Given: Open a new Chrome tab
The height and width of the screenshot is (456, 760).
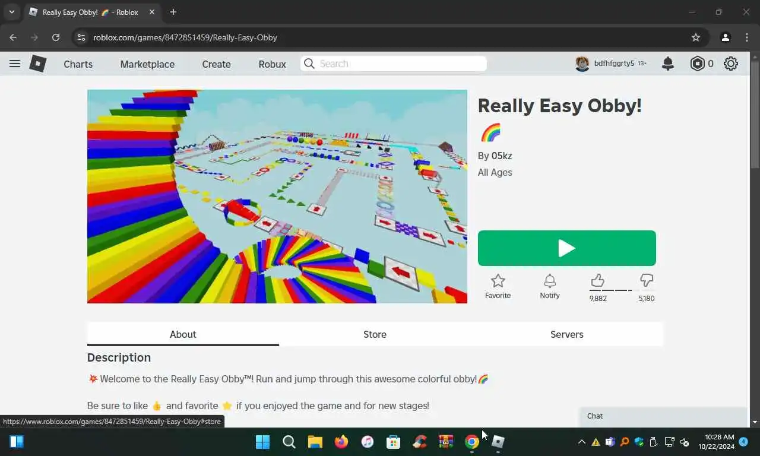Looking at the screenshot, I should [173, 12].
